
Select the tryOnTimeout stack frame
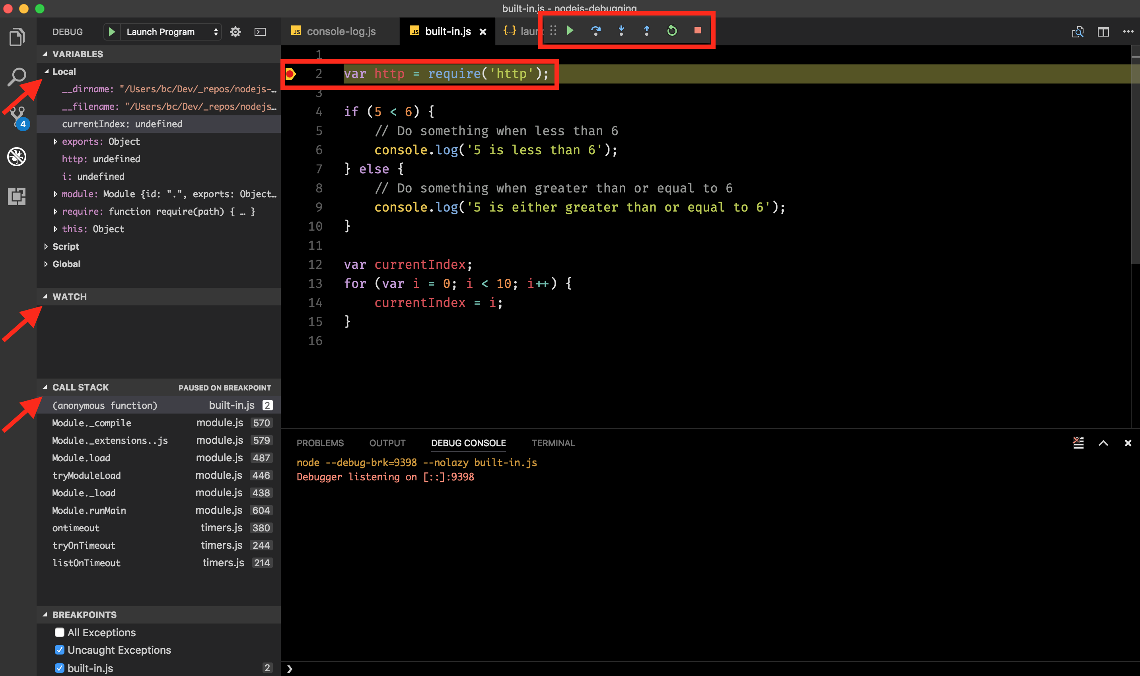(x=159, y=545)
